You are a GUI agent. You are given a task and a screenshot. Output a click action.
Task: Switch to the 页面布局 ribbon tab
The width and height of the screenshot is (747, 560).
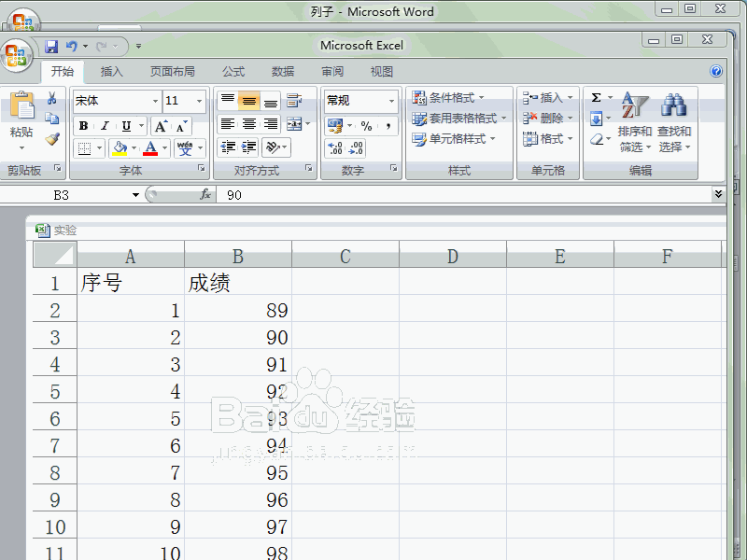click(173, 72)
